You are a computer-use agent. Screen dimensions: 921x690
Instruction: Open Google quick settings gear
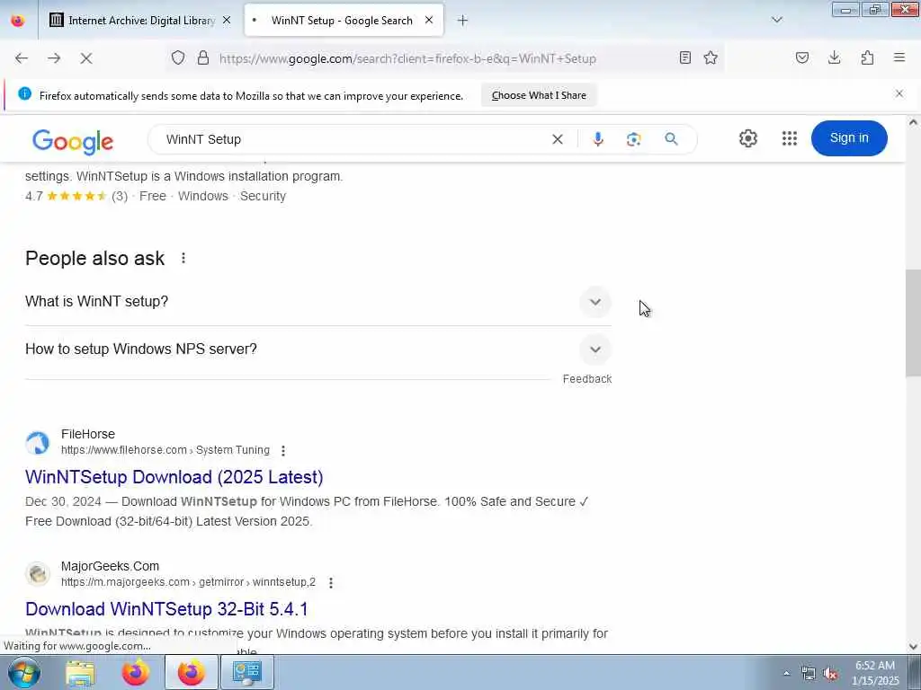(747, 138)
